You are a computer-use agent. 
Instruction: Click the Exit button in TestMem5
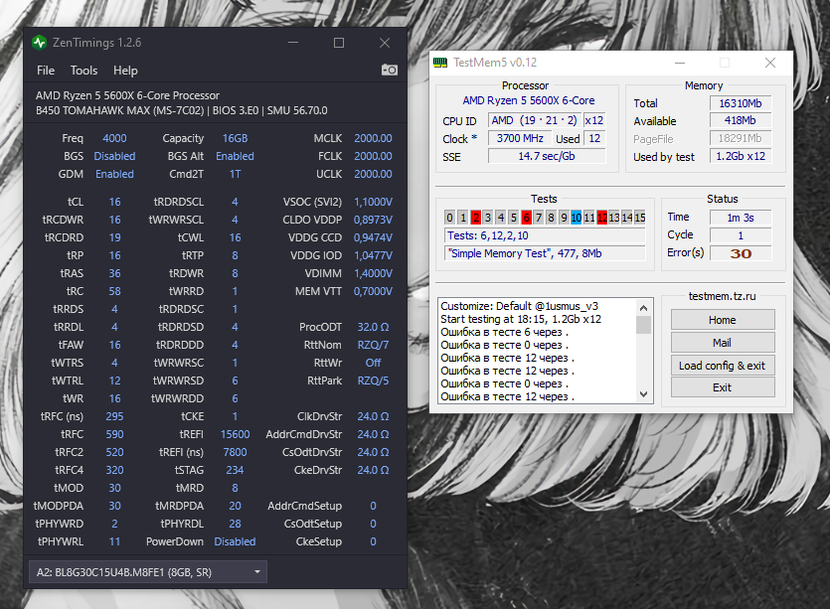[723, 387]
